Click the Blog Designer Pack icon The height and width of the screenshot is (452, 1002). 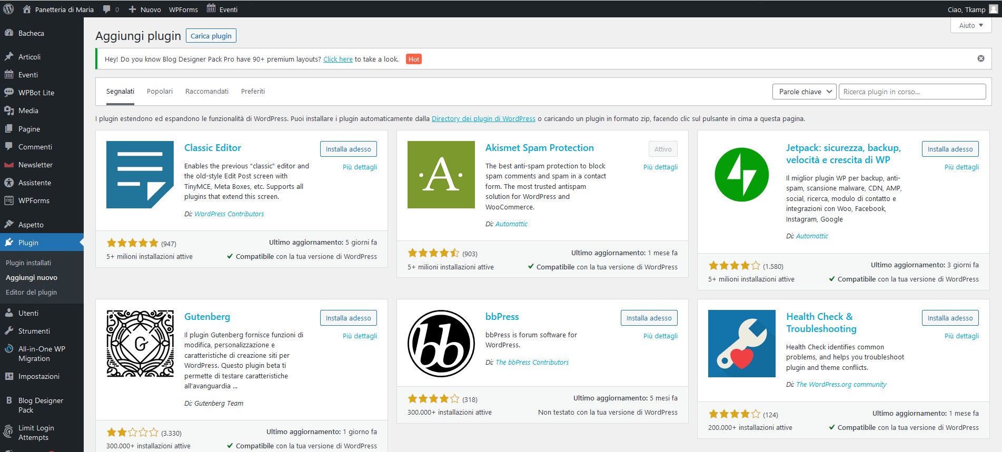pos(9,400)
